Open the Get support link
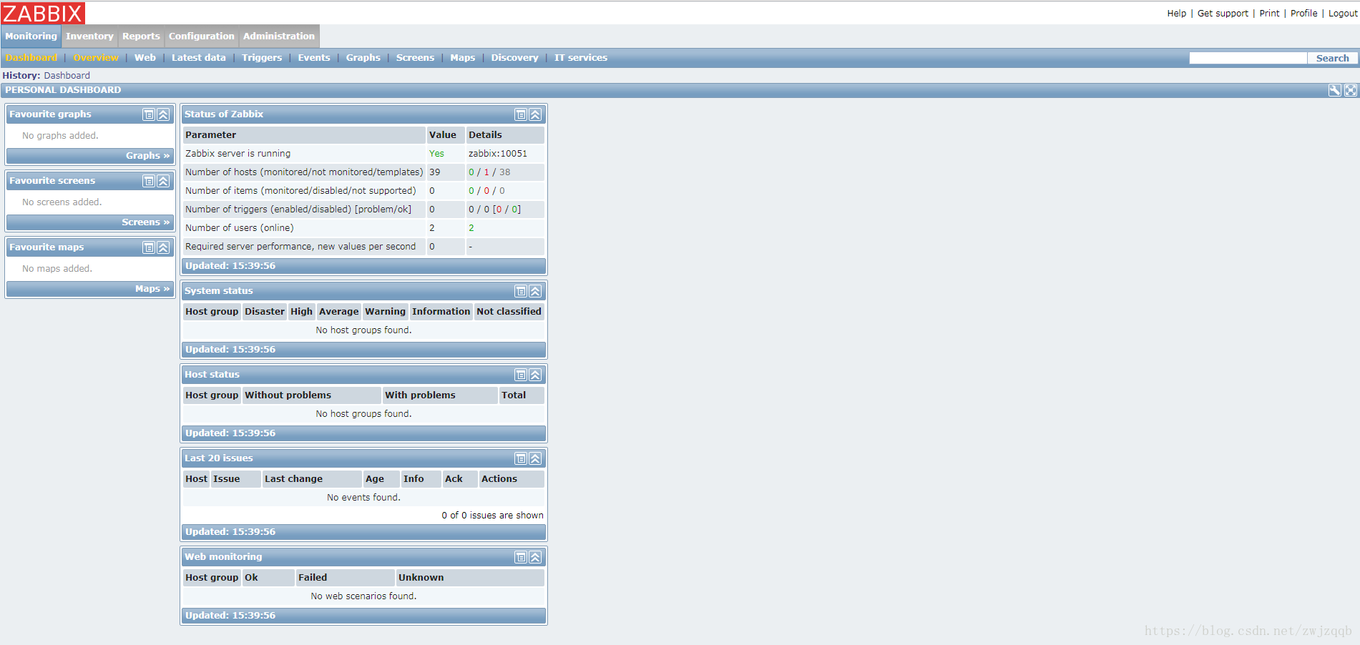The height and width of the screenshot is (645, 1360). (x=1223, y=13)
